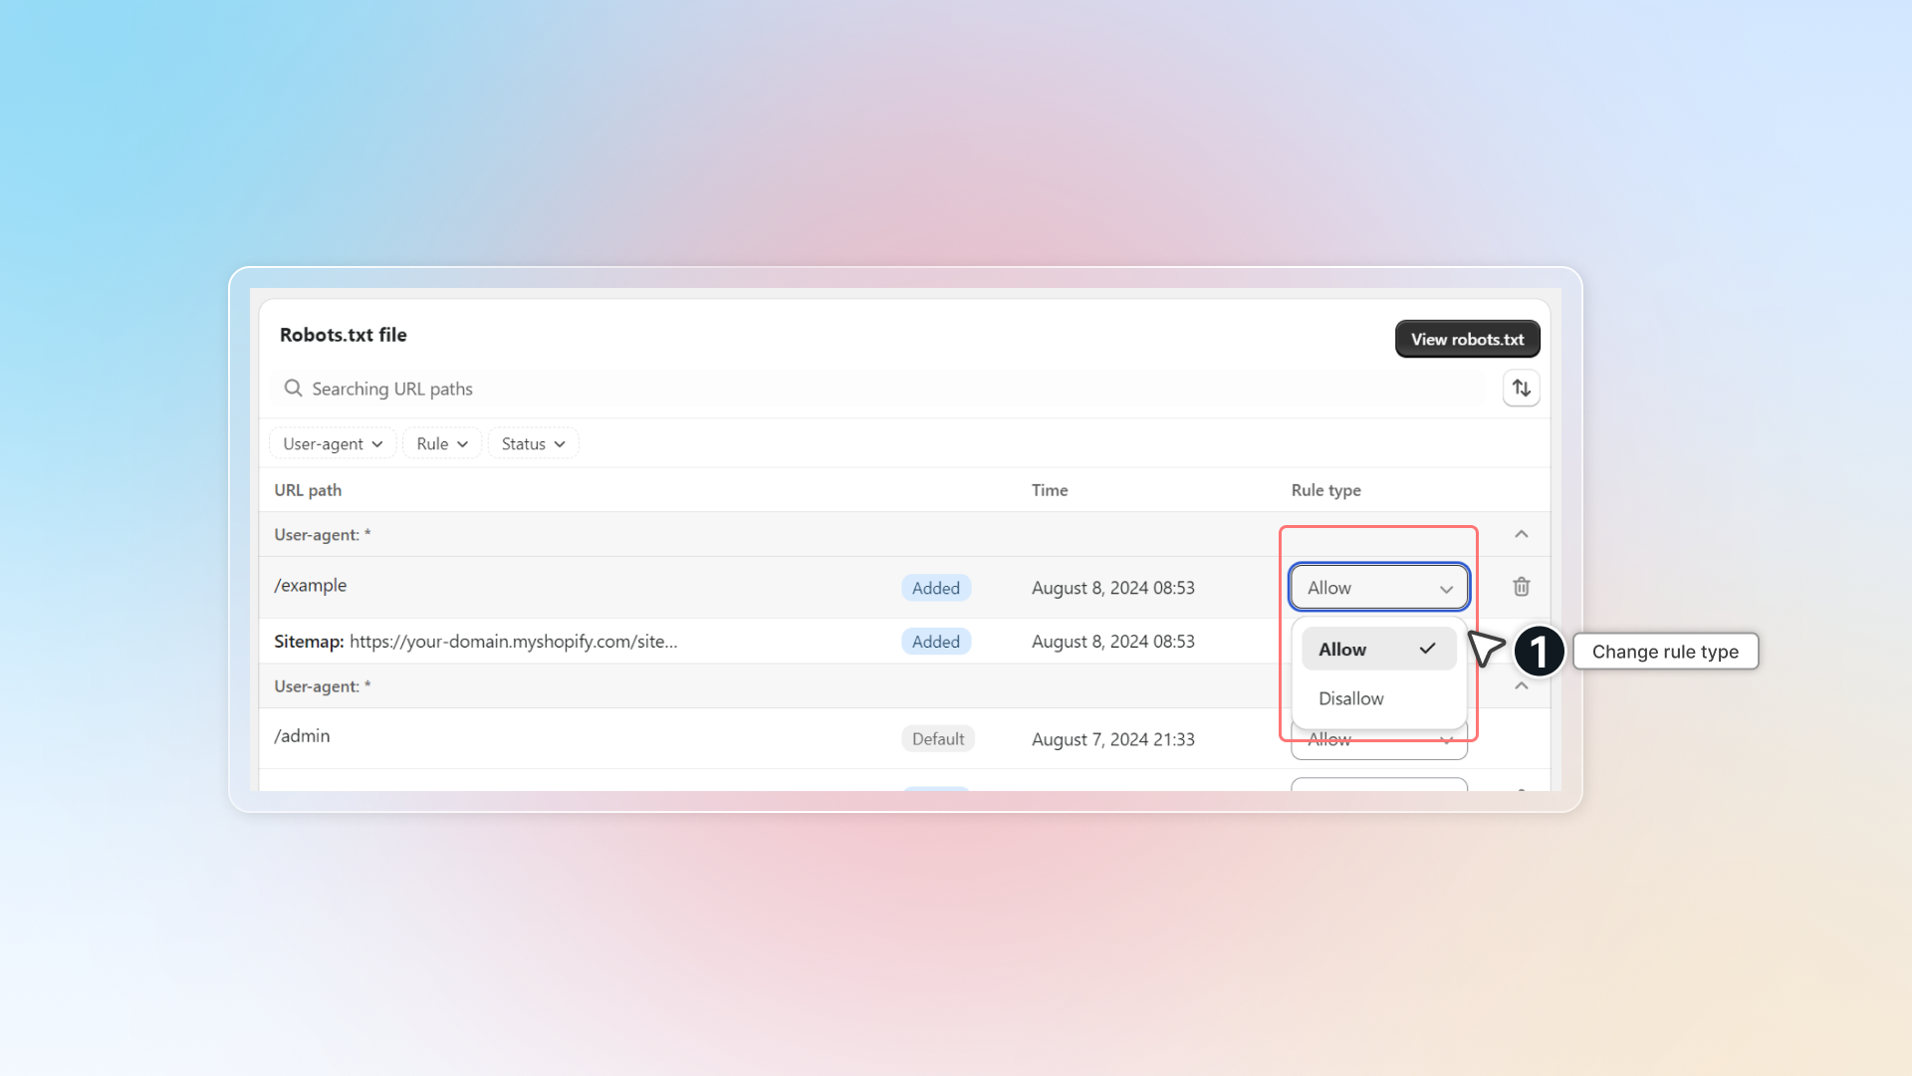Viewport: 1912px width, 1076px height.
Task: Collapse the second User-agent group chevron
Action: [1521, 686]
